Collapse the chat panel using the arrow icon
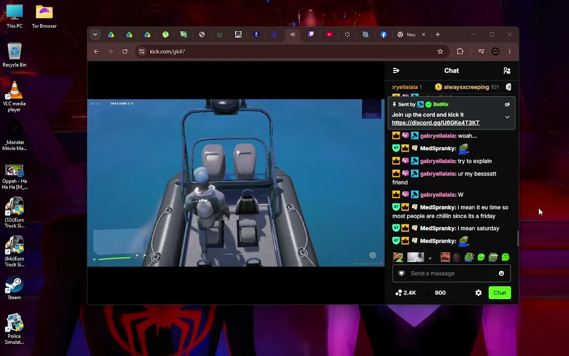The height and width of the screenshot is (356, 569). click(396, 71)
